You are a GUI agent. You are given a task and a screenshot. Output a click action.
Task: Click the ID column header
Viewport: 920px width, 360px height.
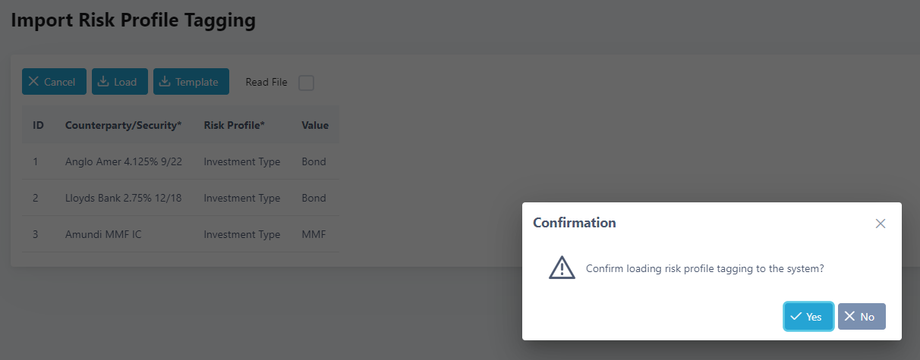(38, 125)
